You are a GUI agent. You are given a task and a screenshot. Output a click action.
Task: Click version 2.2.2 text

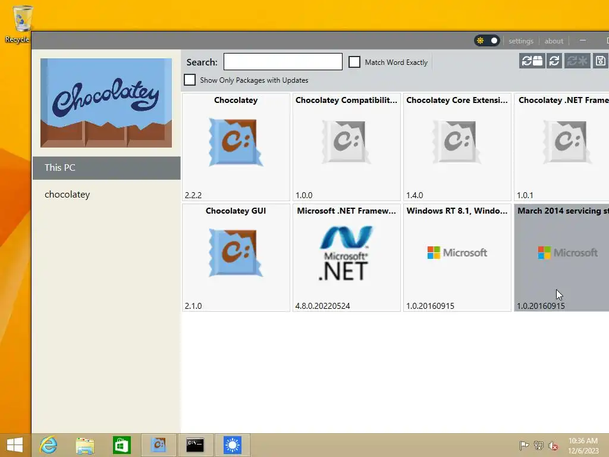pos(193,195)
